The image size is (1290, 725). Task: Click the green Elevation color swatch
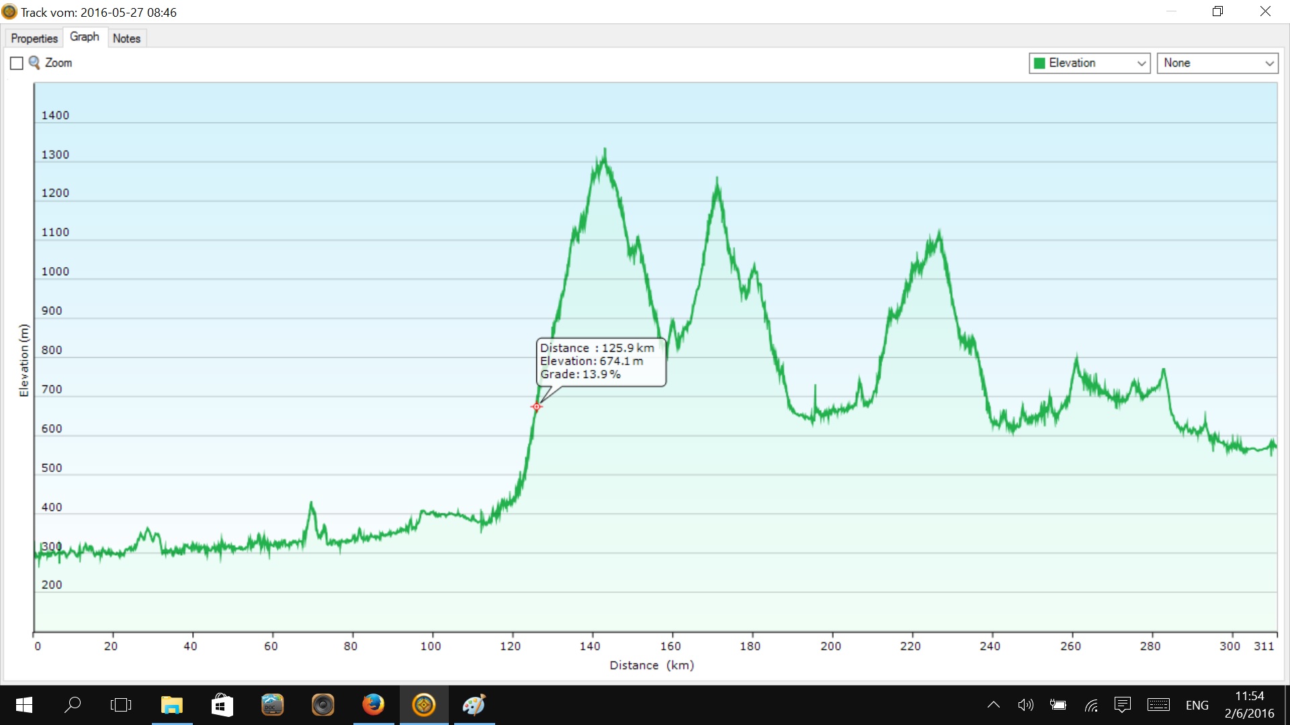[1039, 63]
